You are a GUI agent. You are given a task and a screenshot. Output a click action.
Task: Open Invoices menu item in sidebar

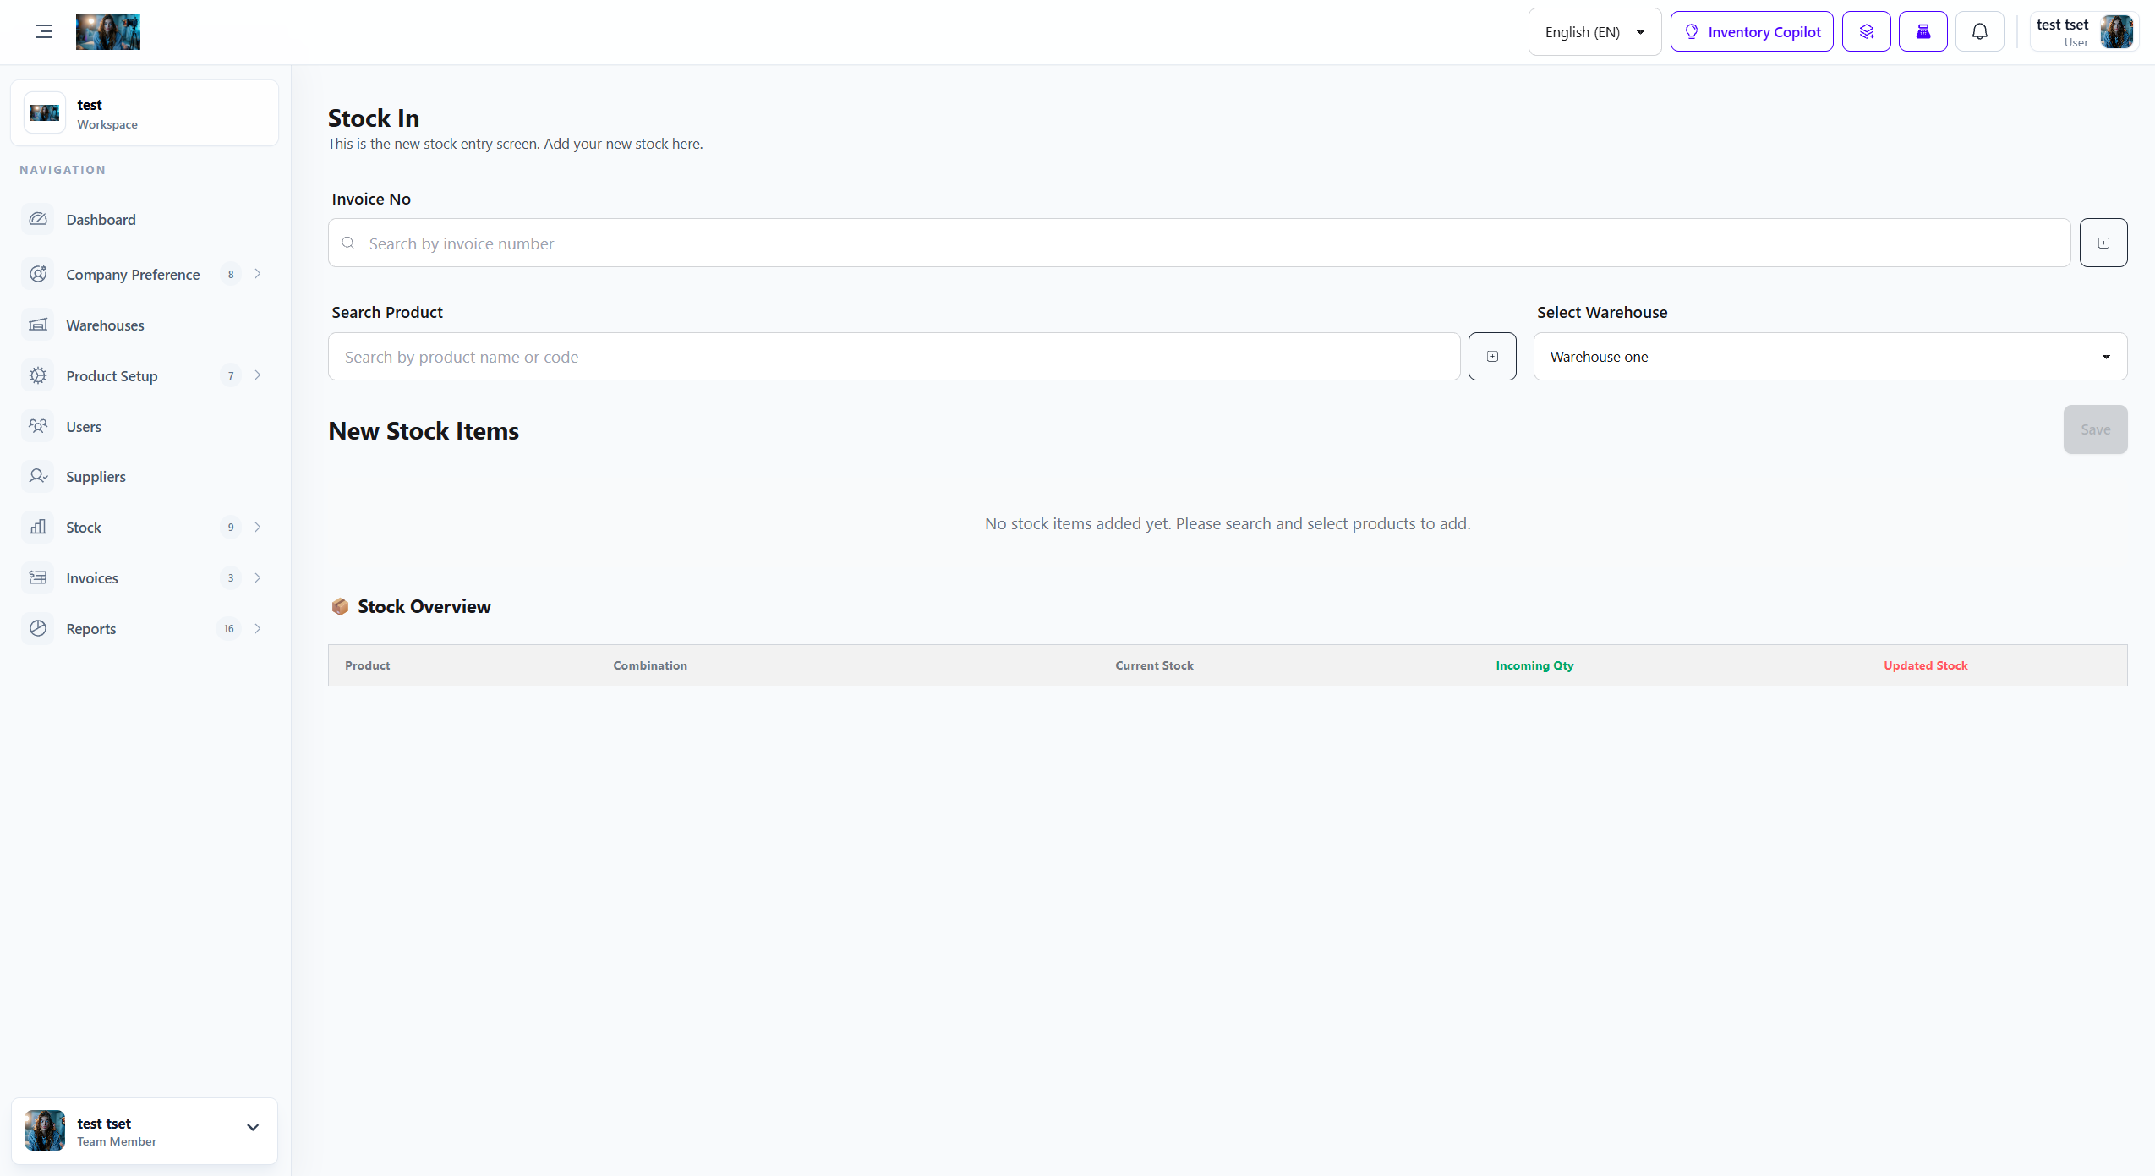click(145, 578)
